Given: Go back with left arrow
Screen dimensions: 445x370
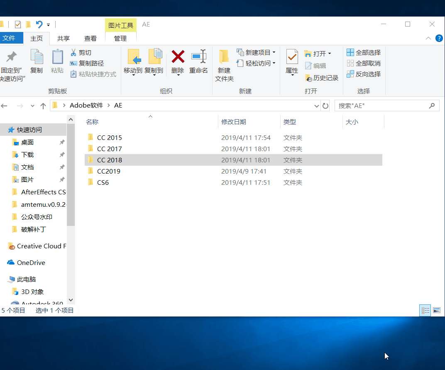Looking at the screenshot, I should [4, 106].
